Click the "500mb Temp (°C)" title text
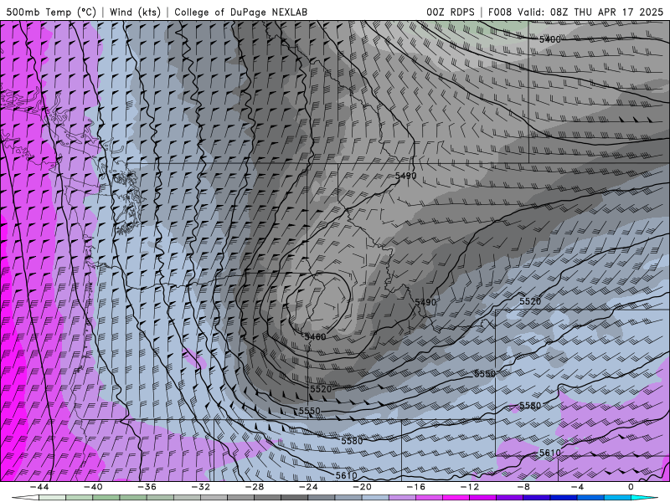Screen dimensions: 670x502 coord(51,12)
